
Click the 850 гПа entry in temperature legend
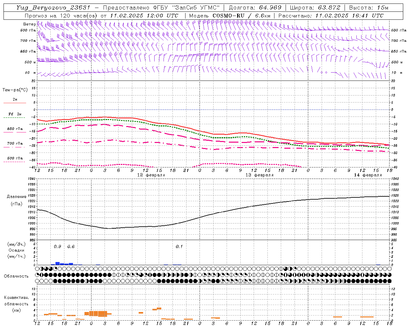pyautogui.click(x=15, y=129)
